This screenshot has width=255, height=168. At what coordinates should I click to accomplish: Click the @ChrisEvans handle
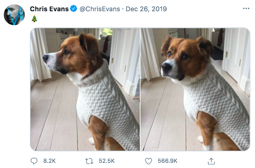pos(100,9)
